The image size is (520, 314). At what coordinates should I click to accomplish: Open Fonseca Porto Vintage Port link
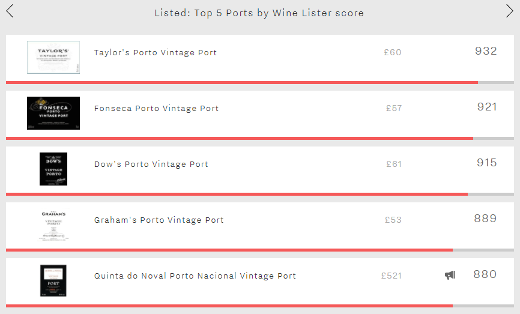point(156,109)
